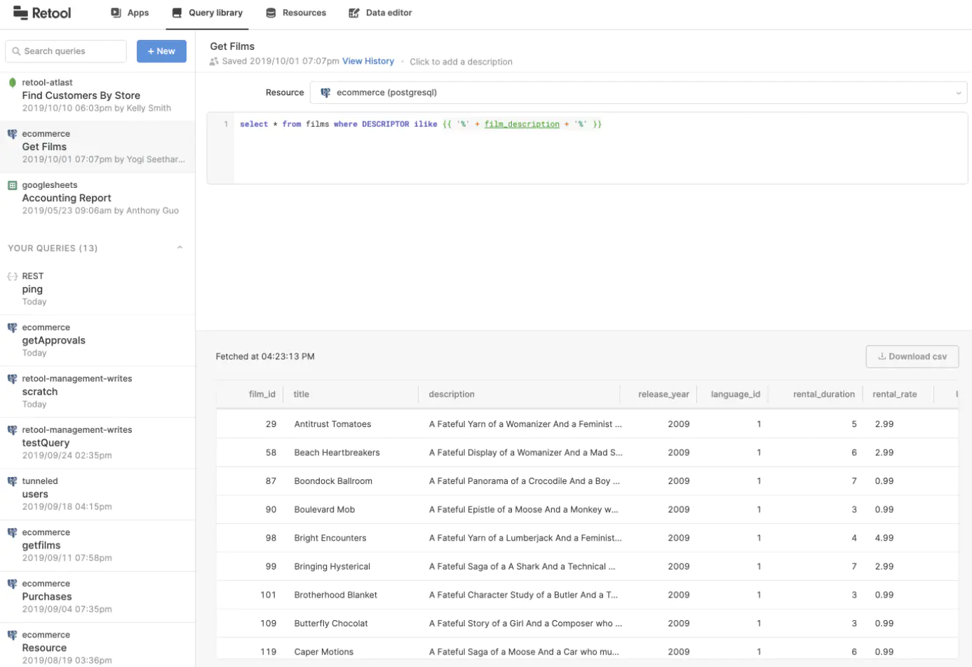Click the postgres icon in Resource dropdown
The width and height of the screenshot is (972, 667).
tap(325, 93)
